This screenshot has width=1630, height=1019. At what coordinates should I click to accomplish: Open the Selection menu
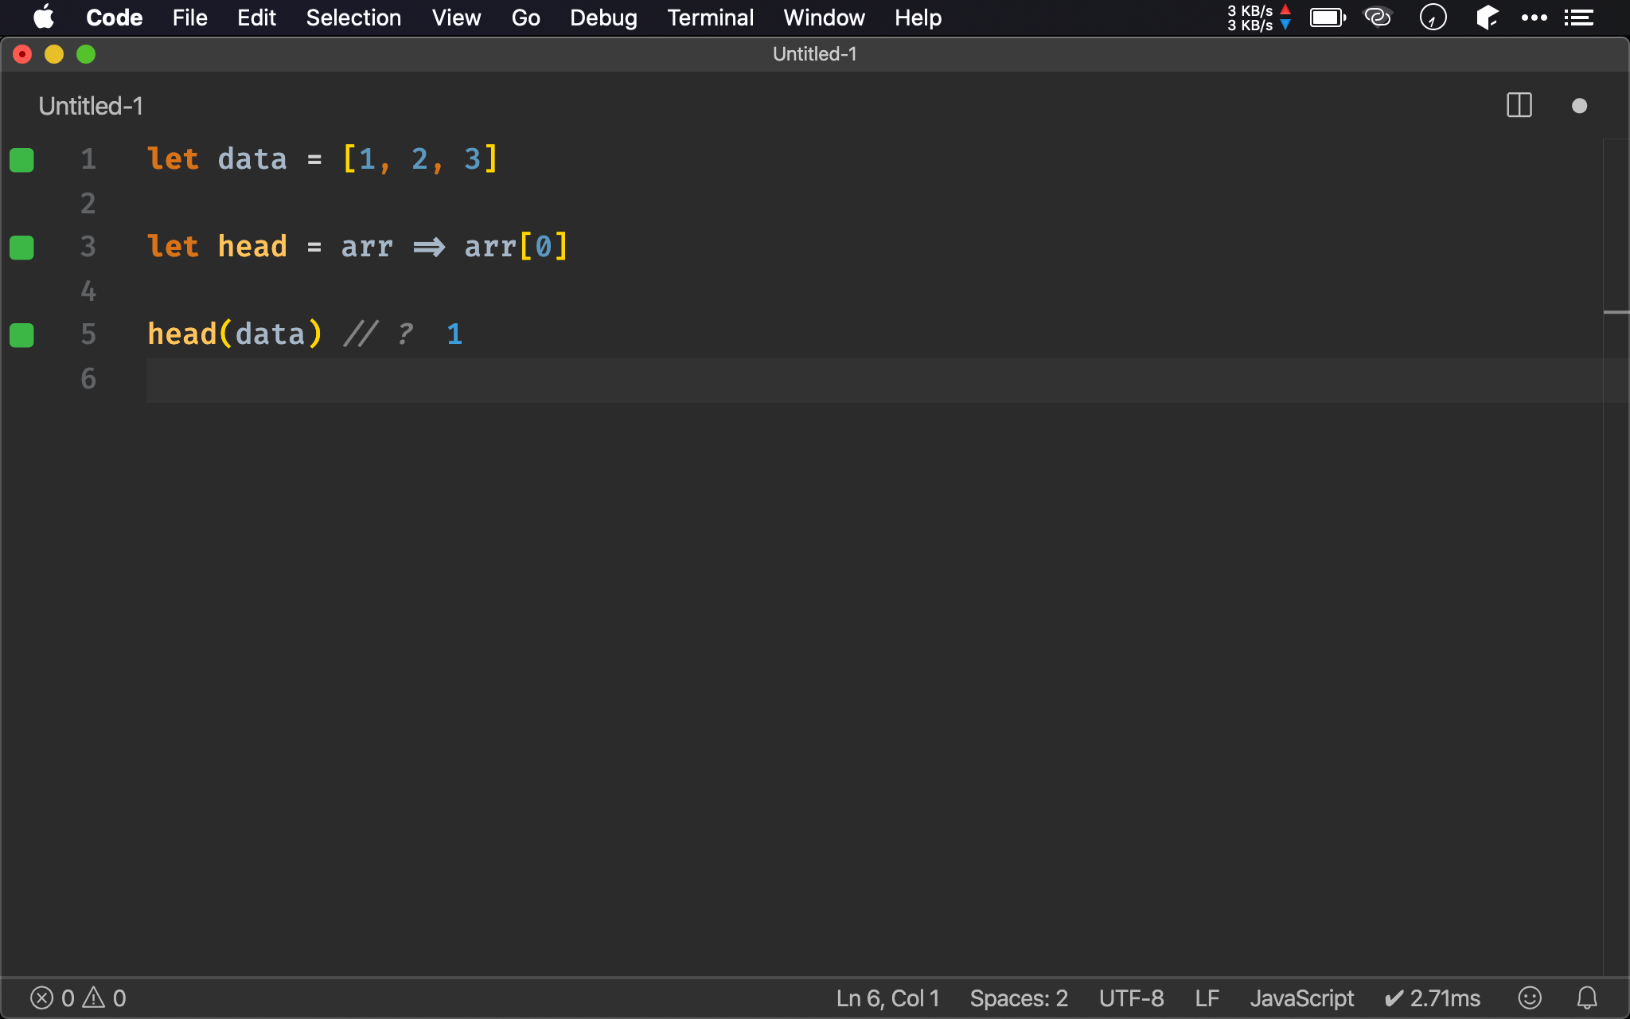coord(353,18)
